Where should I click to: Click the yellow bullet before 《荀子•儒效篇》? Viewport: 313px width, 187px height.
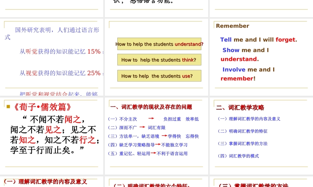(x=8, y=107)
